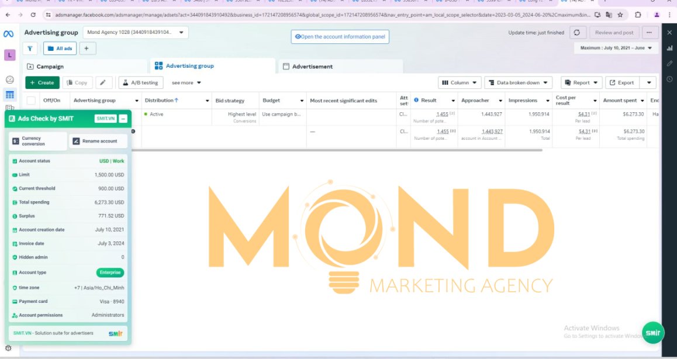Open the account overview gauge icon

click(9, 80)
